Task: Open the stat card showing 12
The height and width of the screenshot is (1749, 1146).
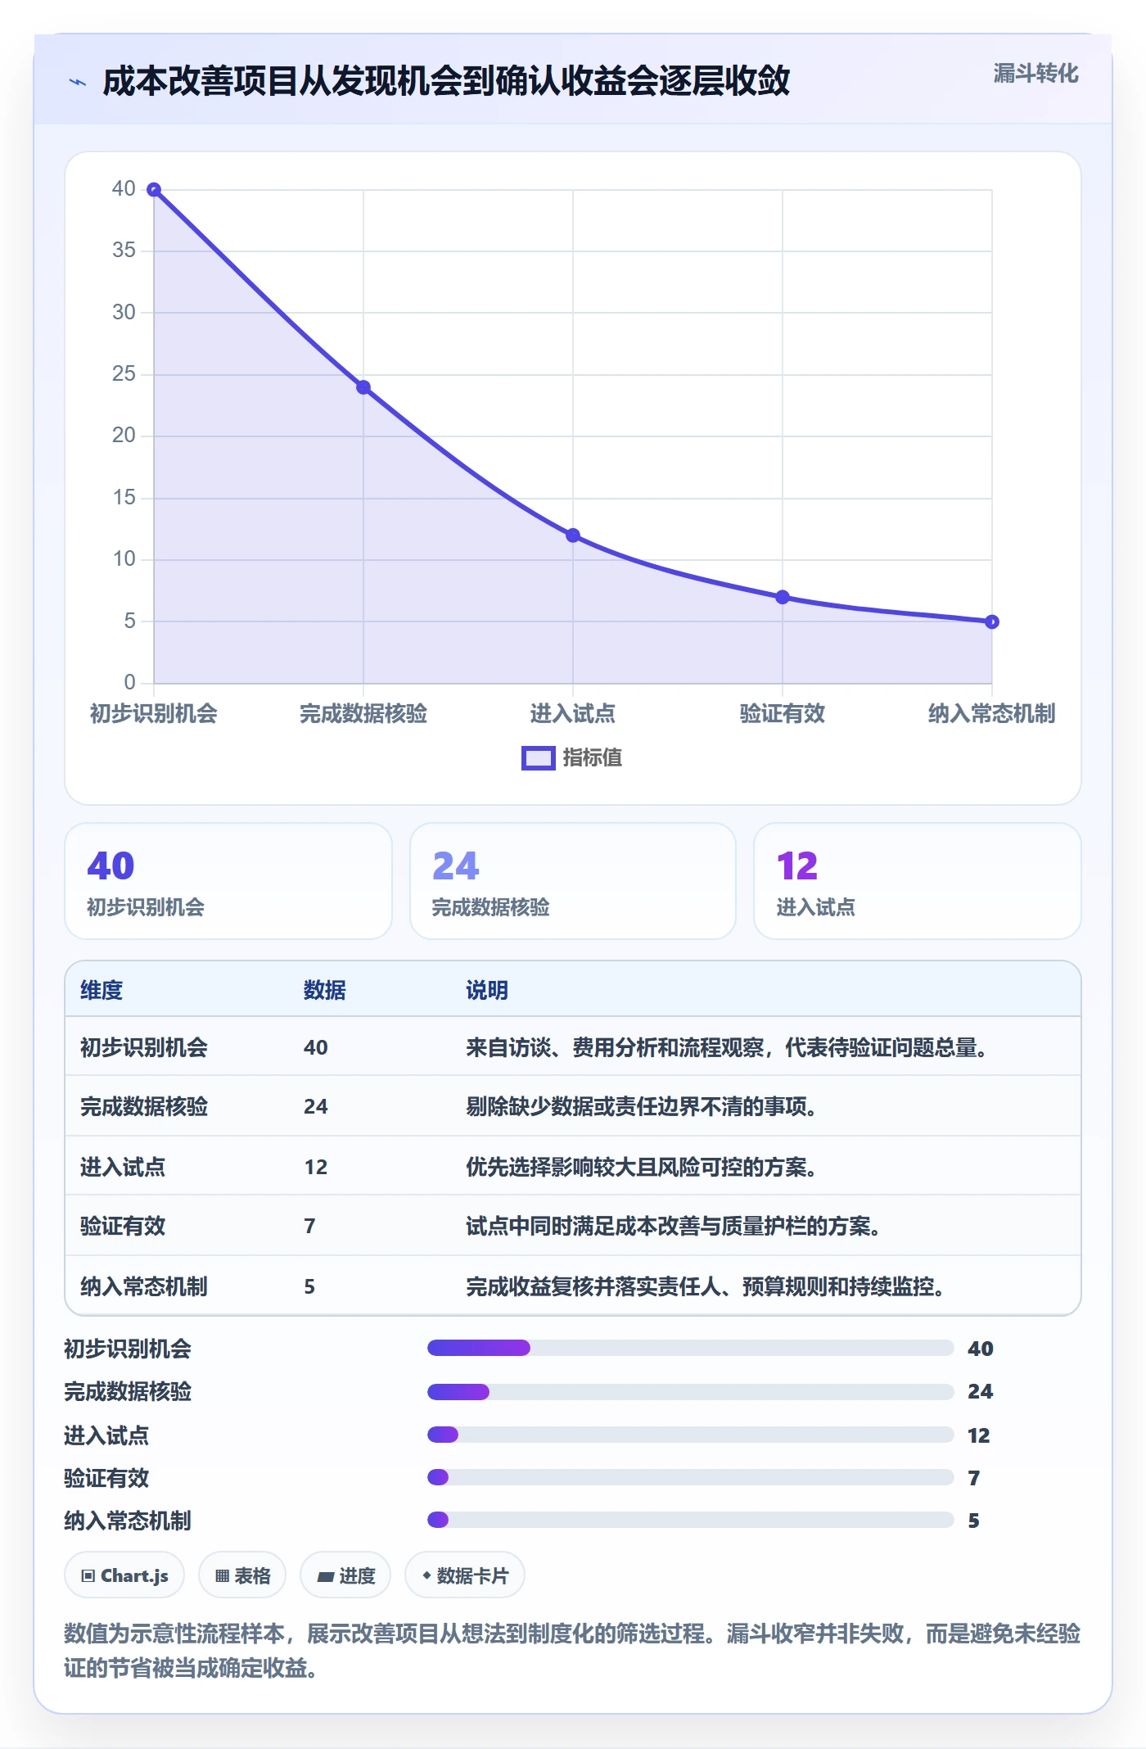Action: [x=918, y=881]
